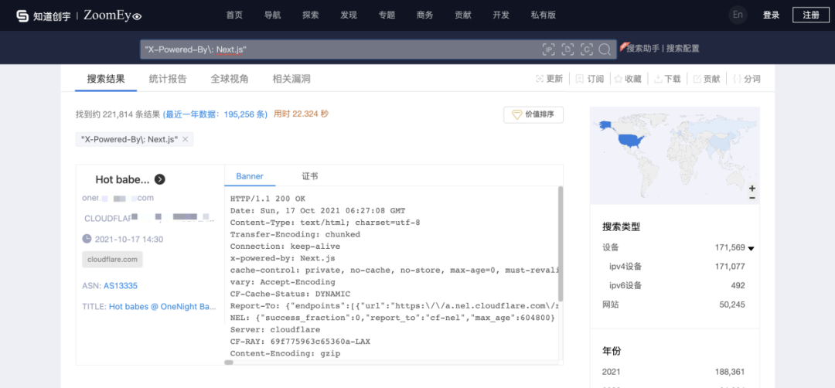Click the cloudflare.com tag

coord(112,259)
